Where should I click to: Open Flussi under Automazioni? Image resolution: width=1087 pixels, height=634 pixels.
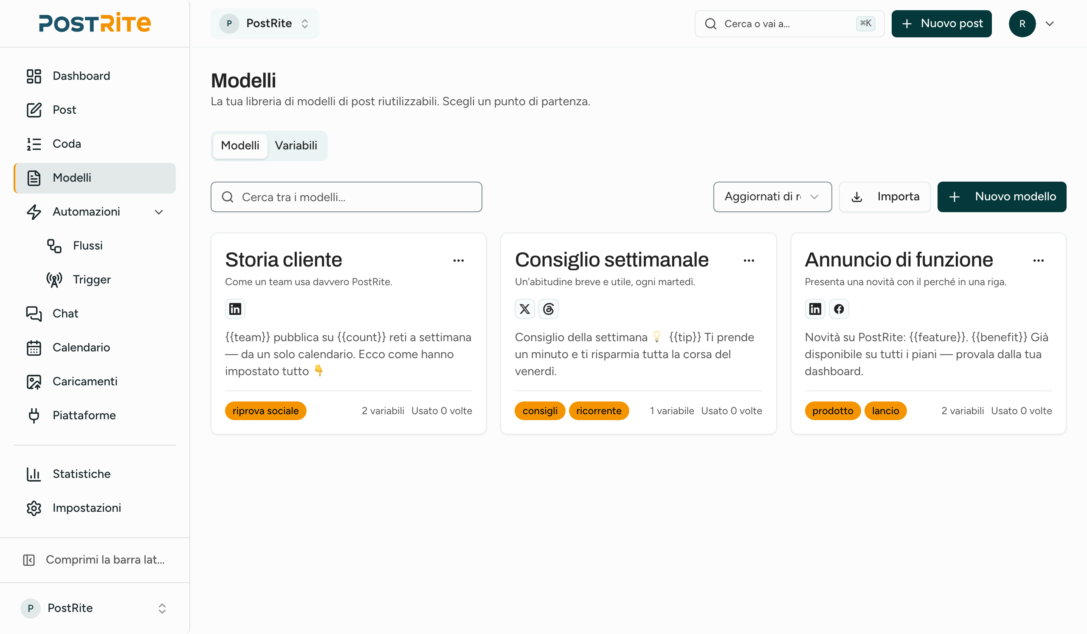[105, 246]
